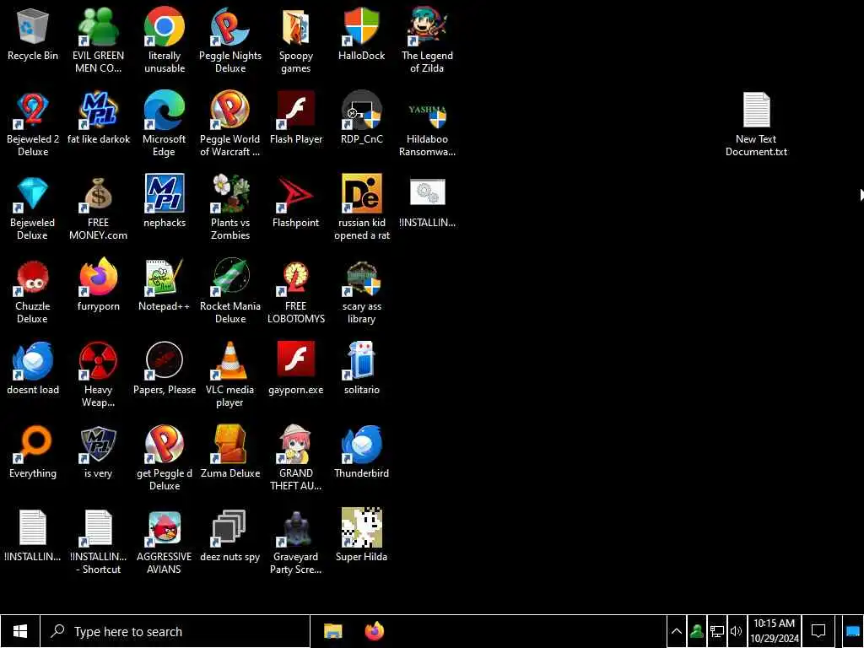This screenshot has height=648, width=864.
Task: Open the Spoopy games folder
Action: pyautogui.click(x=296, y=40)
